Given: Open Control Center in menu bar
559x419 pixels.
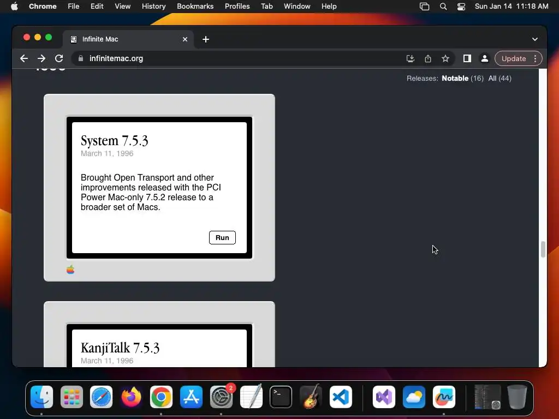Looking at the screenshot, I should pos(461,7).
